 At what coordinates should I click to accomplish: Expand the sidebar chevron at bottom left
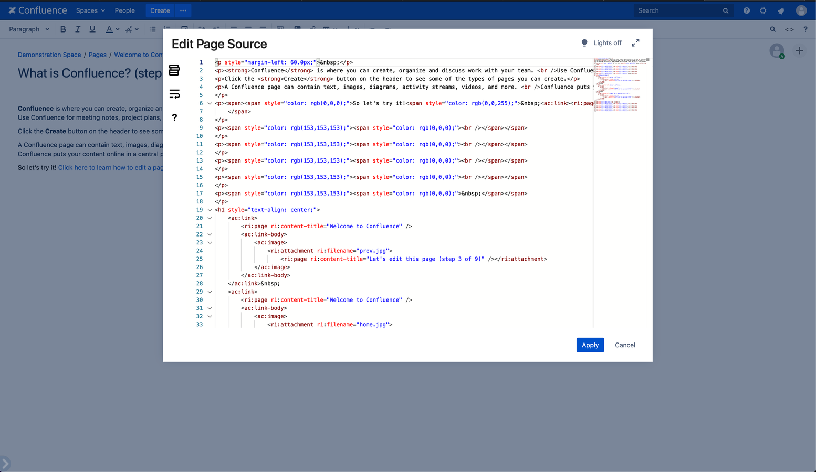(5, 464)
